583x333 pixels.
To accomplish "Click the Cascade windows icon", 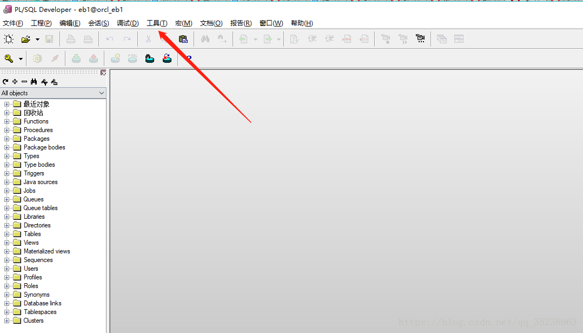I will (442, 39).
